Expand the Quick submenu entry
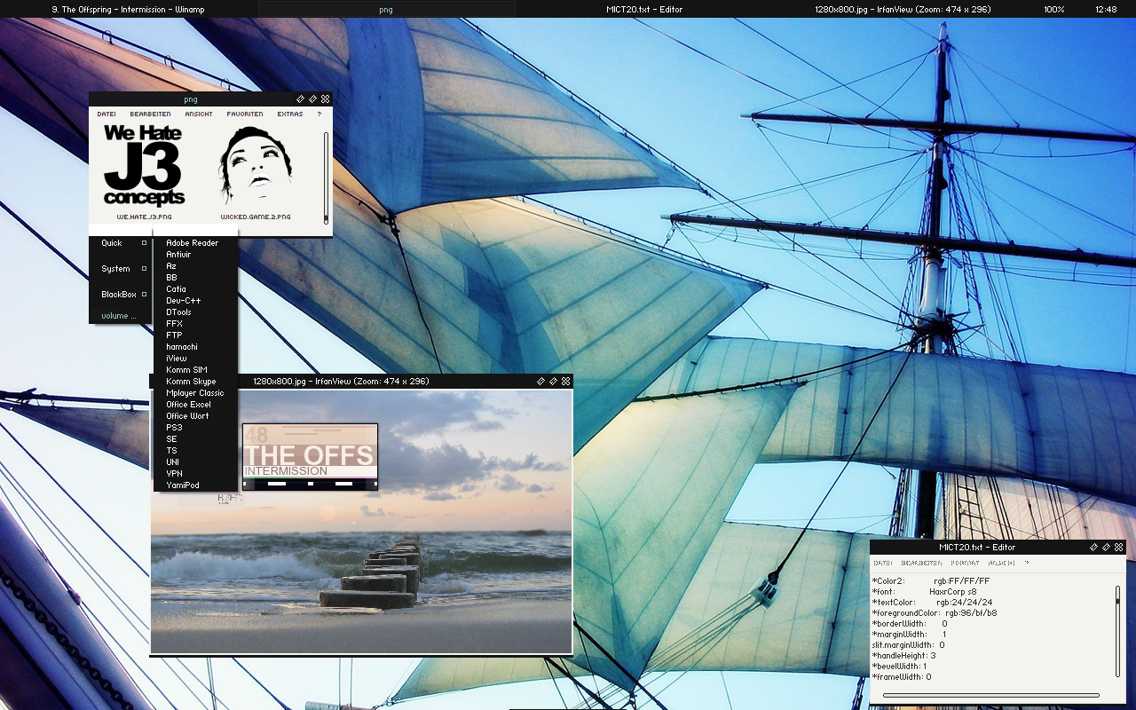This screenshot has height=710, width=1136. pos(121,243)
